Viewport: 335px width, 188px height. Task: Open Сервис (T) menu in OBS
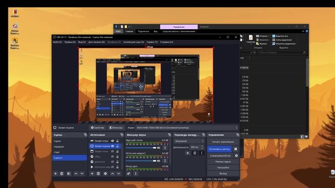click(x=152, y=42)
